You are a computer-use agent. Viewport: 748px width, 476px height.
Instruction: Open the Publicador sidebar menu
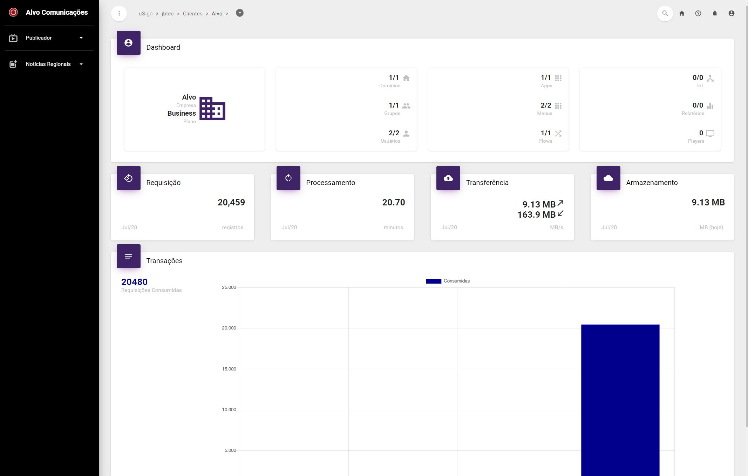[49, 38]
